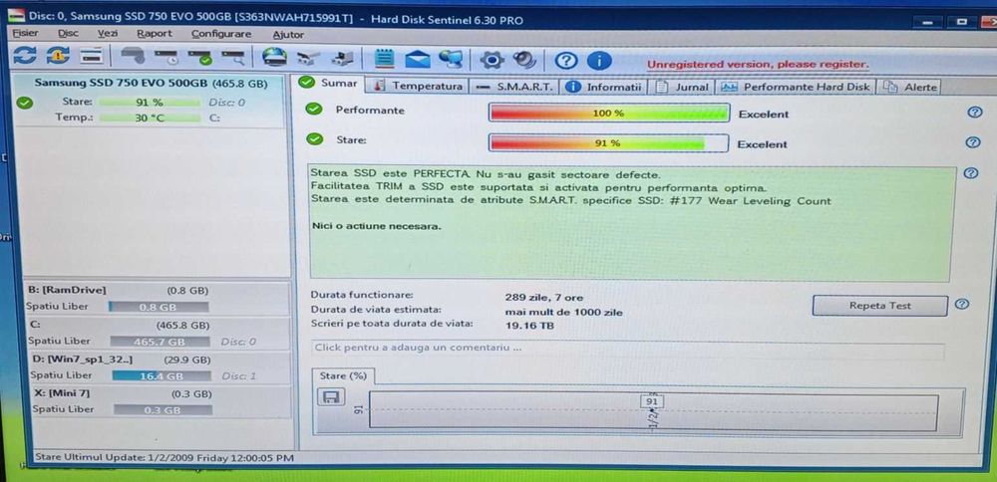
Task: Click the '289 zile, 7 ore' value
Action: click(x=543, y=297)
